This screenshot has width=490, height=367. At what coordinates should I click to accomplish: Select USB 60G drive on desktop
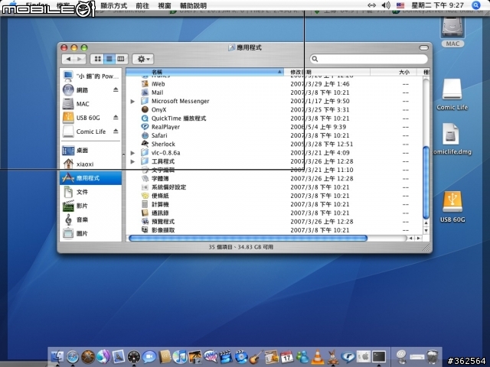click(x=452, y=206)
